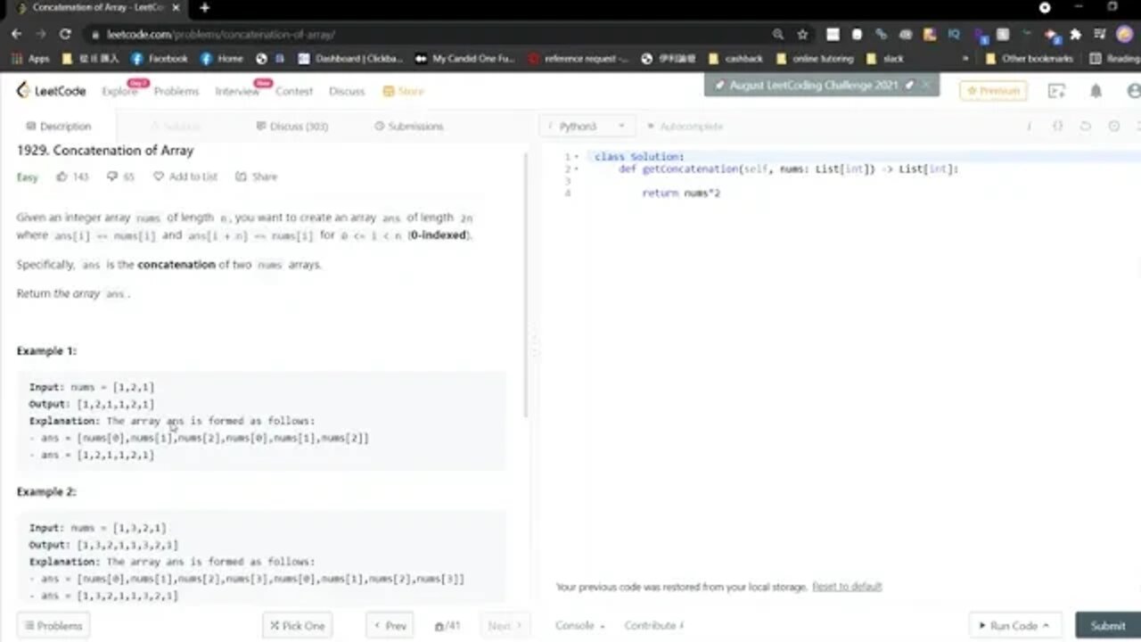Click the Reset to default link
Screen dimensions: 1141x642
click(847, 587)
